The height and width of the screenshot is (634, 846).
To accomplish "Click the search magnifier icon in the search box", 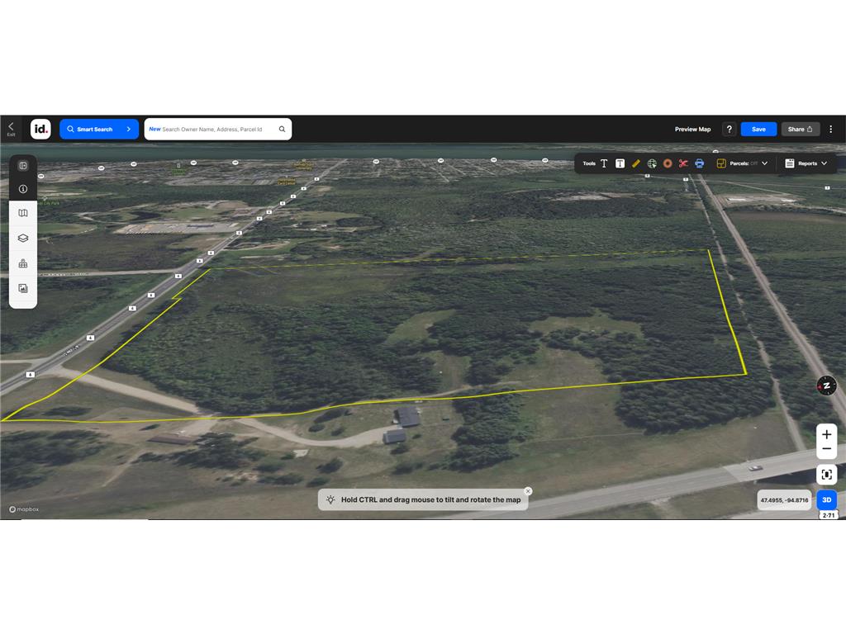I will [282, 130].
